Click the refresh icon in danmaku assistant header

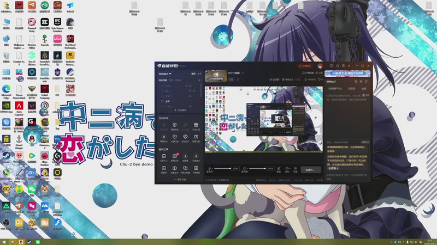[366, 81]
